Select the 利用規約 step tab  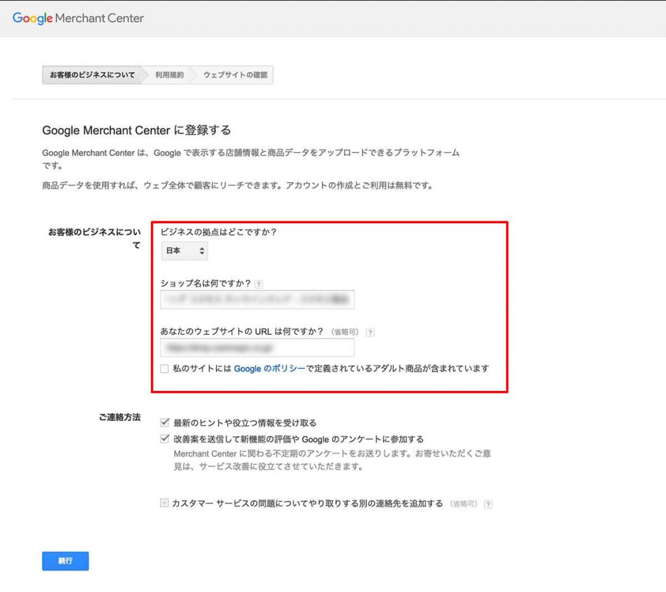pos(169,75)
